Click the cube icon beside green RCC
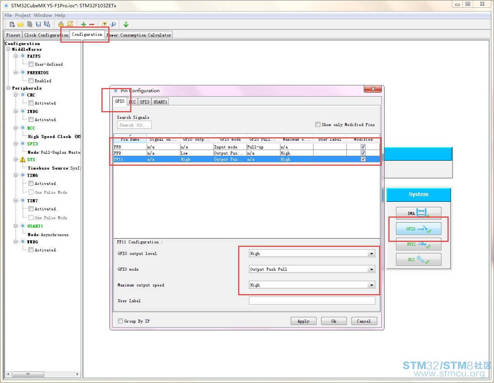Screen dimensions: 494x383 coord(23,128)
